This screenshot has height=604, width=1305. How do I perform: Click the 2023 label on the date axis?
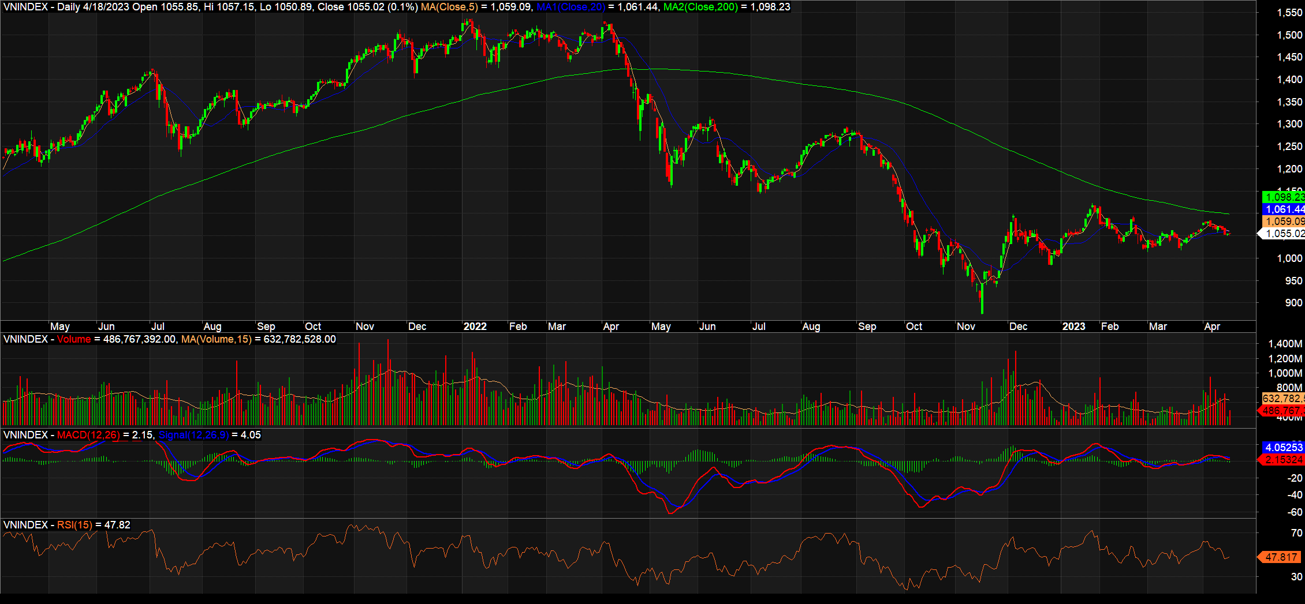tap(1074, 327)
